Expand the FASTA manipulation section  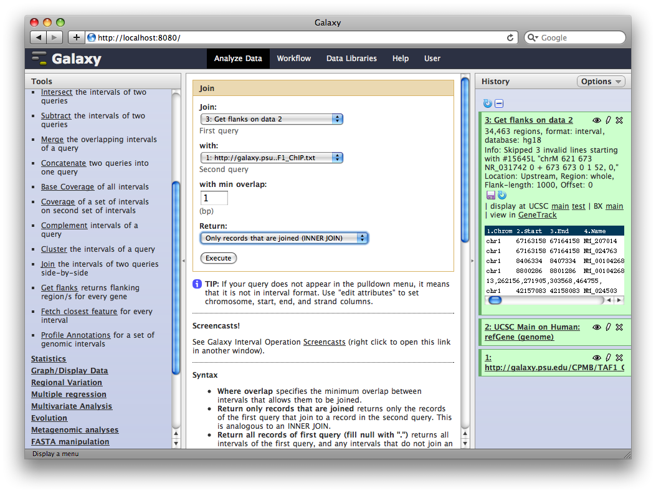pyautogui.click(x=70, y=441)
